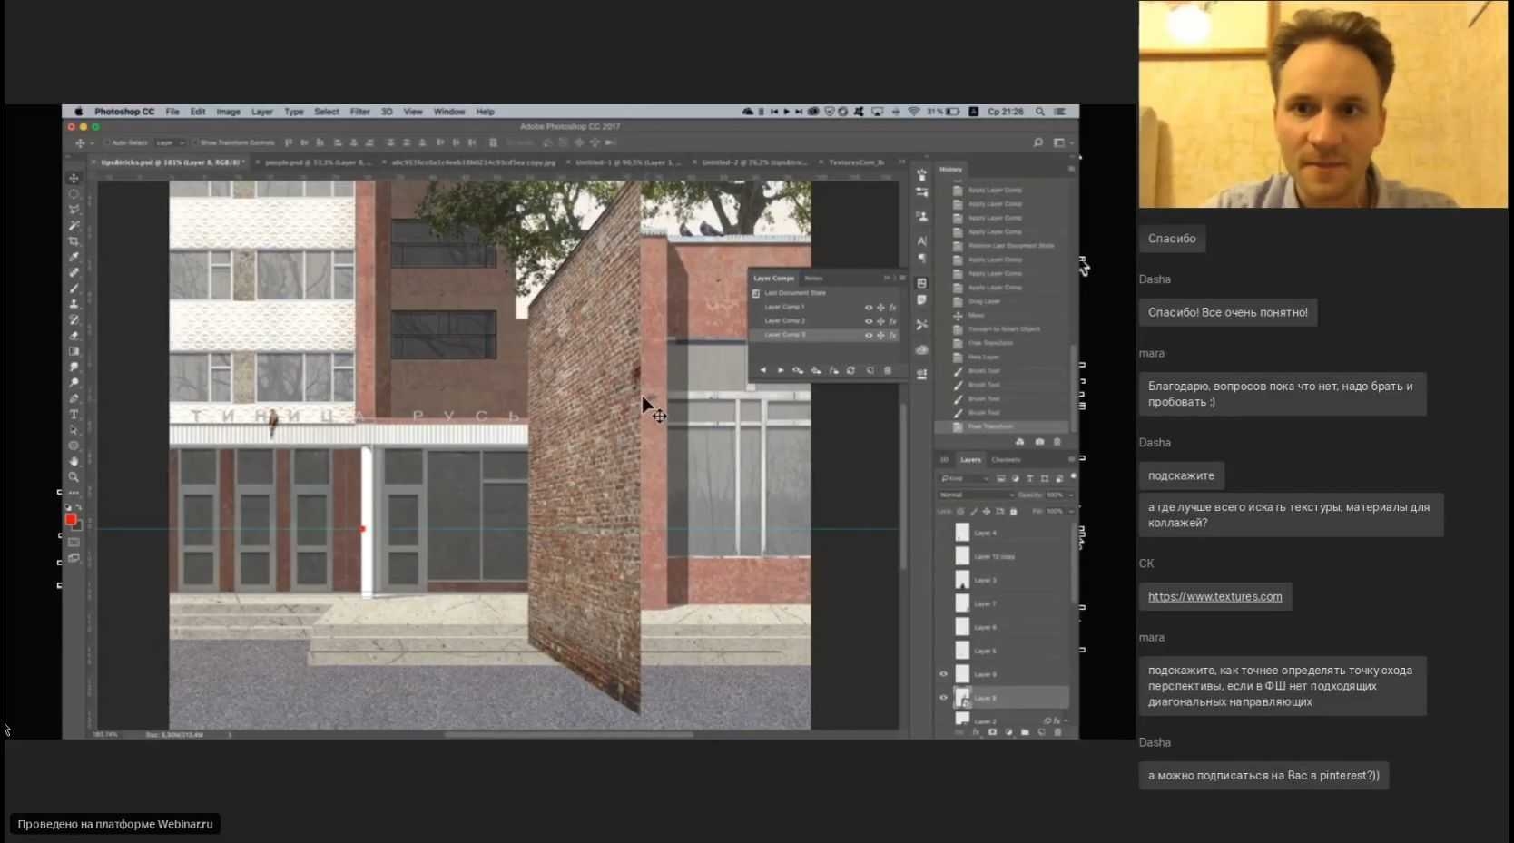Image resolution: width=1514 pixels, height=843 pixels.
Task: Click delete state trash icon in History panel
Action: point(1057,442)
